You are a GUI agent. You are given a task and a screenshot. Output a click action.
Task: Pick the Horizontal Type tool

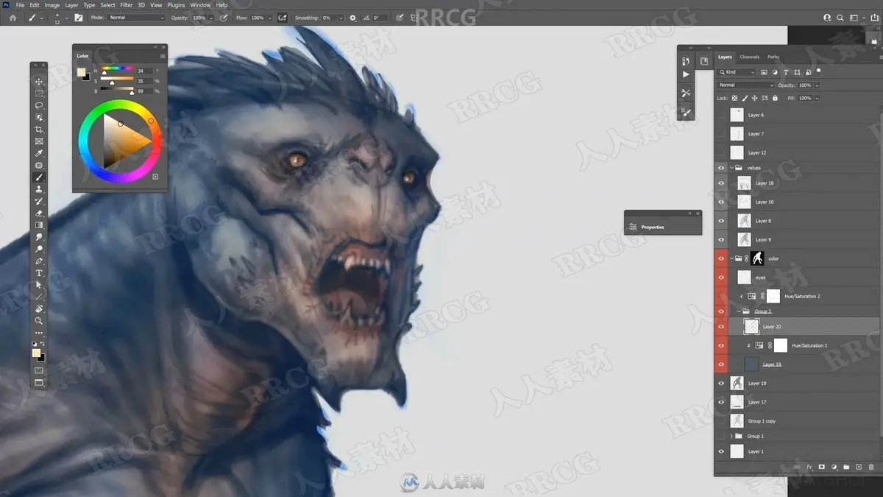[x=39, y=273]
